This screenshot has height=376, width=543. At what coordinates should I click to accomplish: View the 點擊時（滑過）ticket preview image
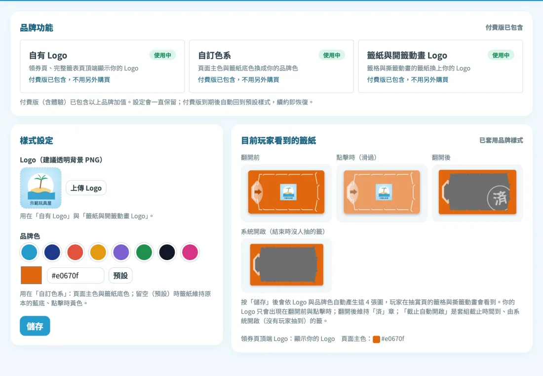(382, 192)
